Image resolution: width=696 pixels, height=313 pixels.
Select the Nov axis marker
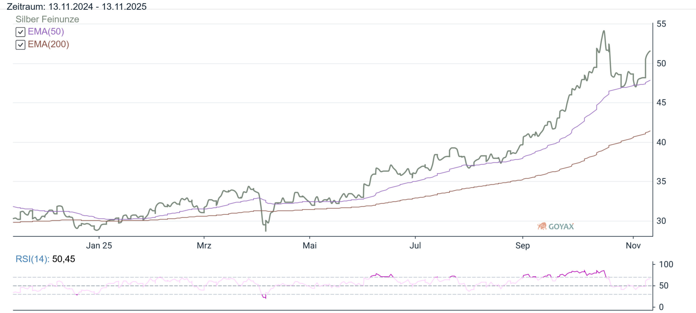pos(633,245)
